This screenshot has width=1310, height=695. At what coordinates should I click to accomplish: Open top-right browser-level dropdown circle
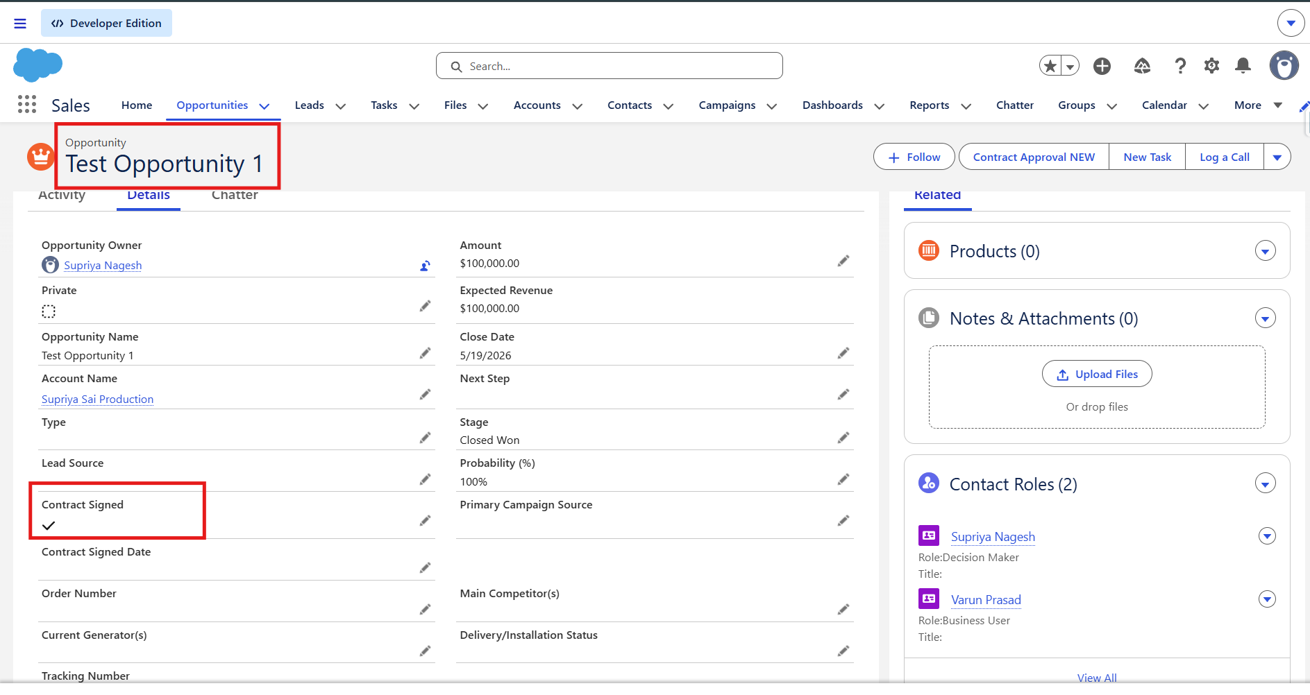point(1291,23)
